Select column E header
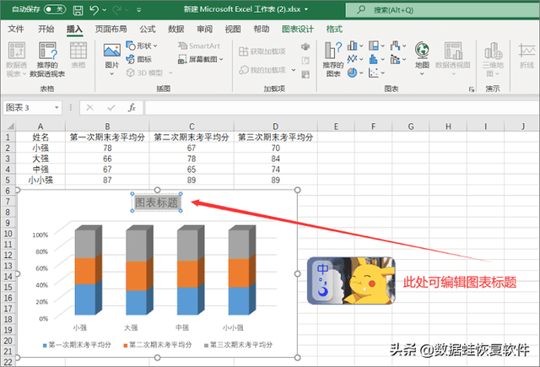The image size is (540, 367). (336, 126)
